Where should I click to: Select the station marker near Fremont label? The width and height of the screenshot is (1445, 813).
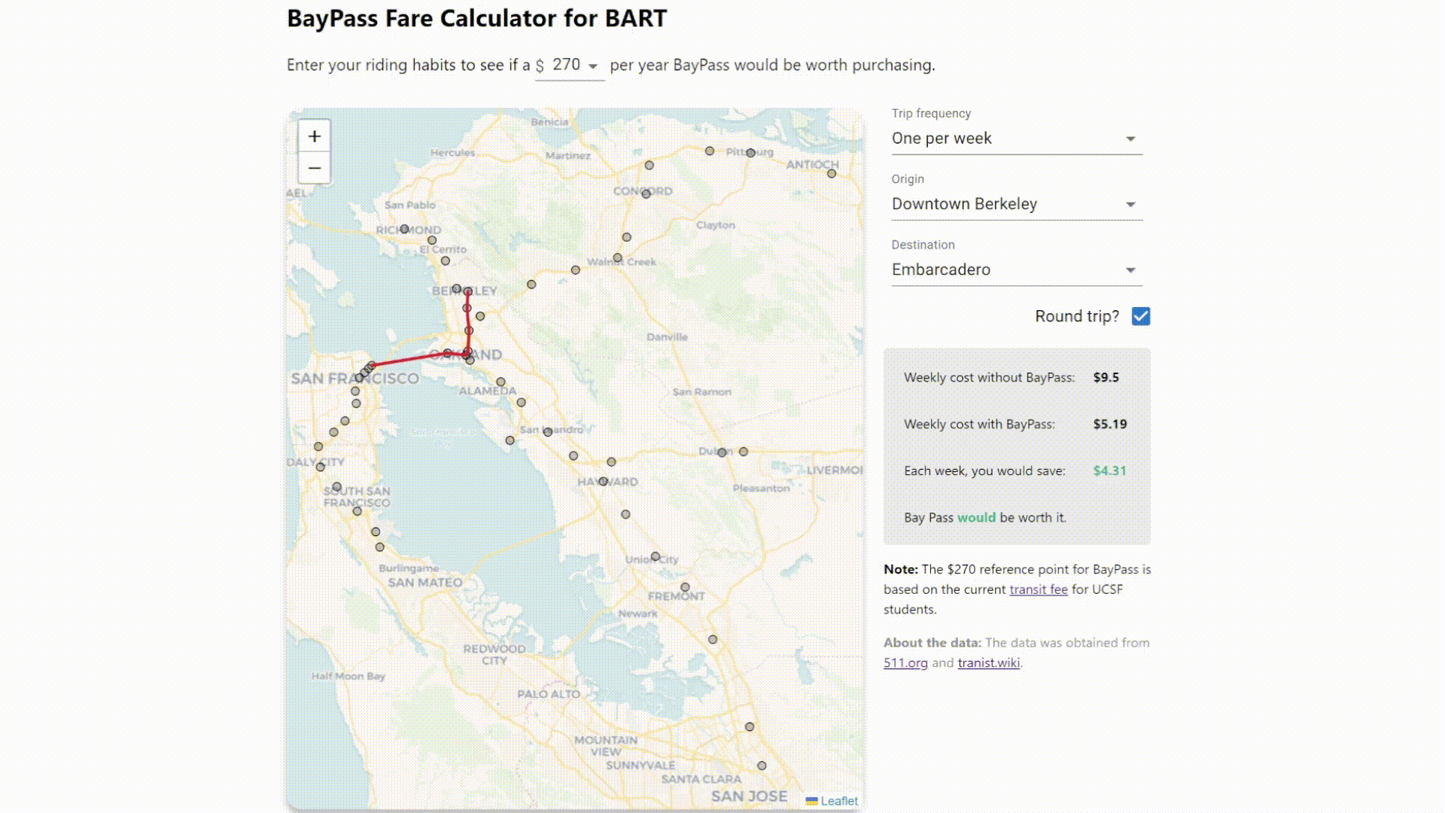point(685,587)
